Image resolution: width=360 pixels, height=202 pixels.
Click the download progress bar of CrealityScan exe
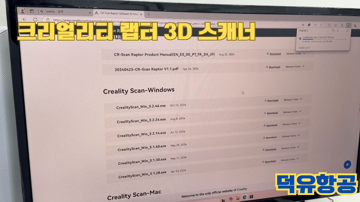click(x=325, y=39)
